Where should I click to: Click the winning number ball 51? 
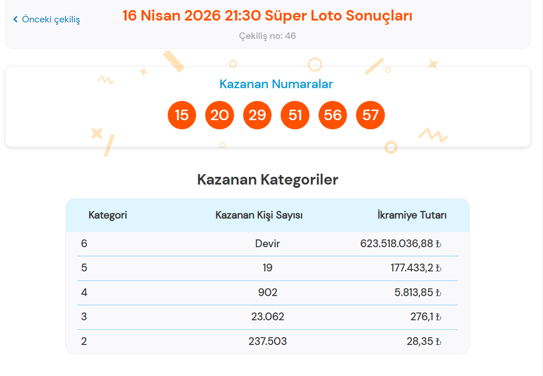295,115
